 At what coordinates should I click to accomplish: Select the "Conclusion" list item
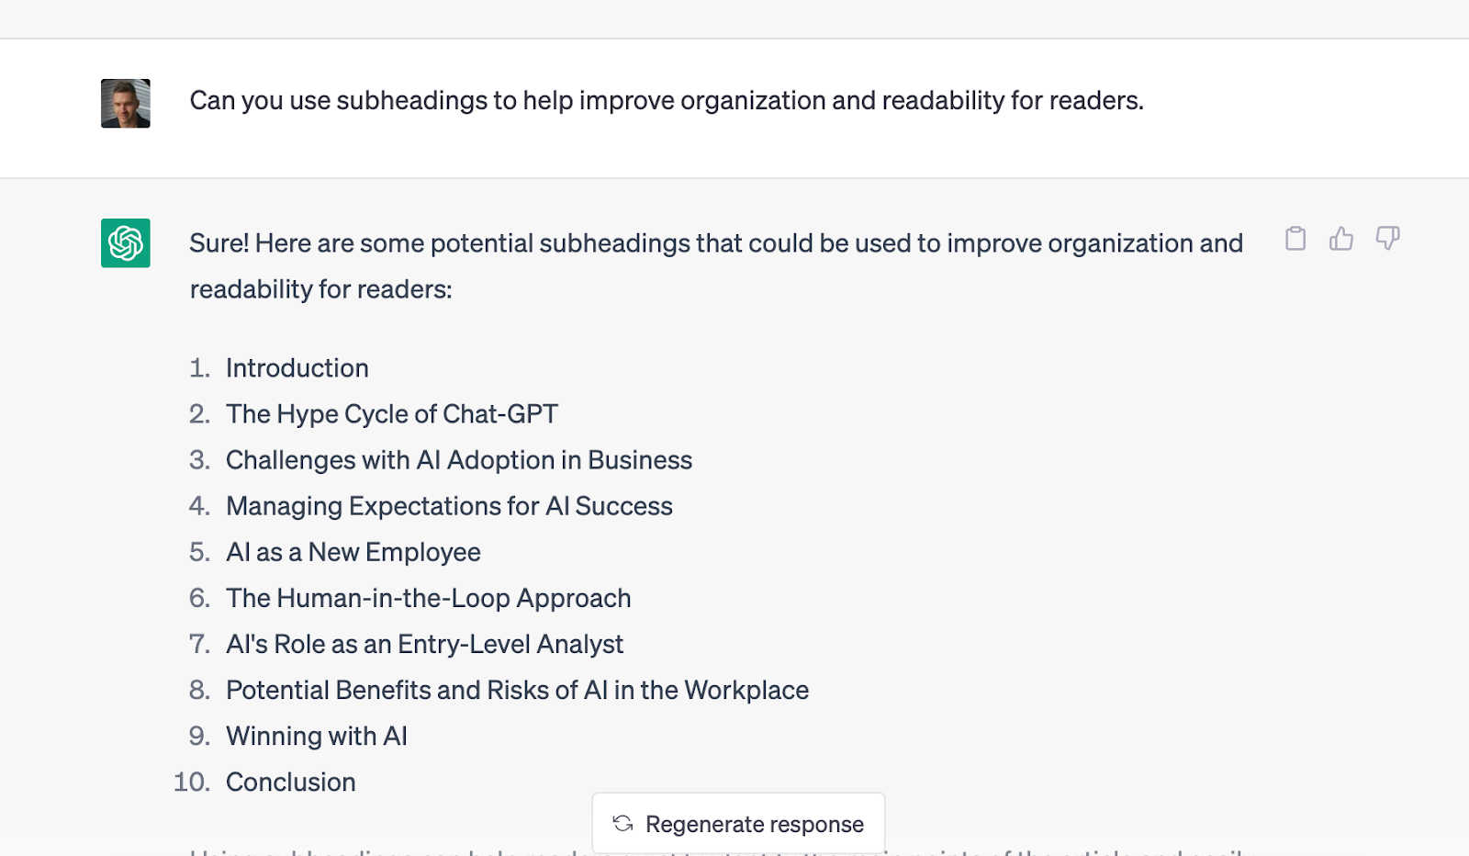291,782
